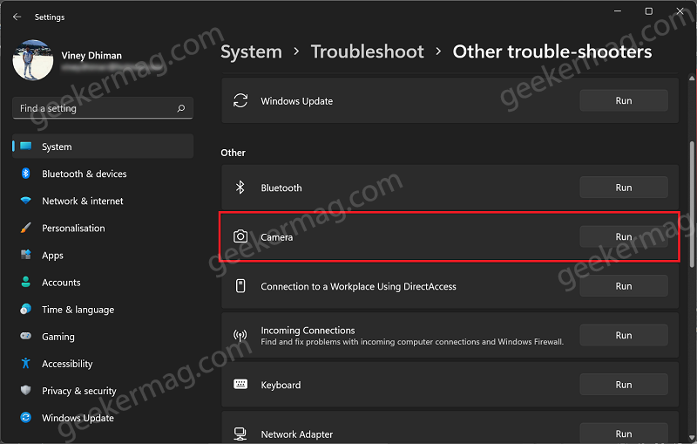Open Windows Update in sidebar
This screenshot has width=697, height=444.
(x=103, y=418)
